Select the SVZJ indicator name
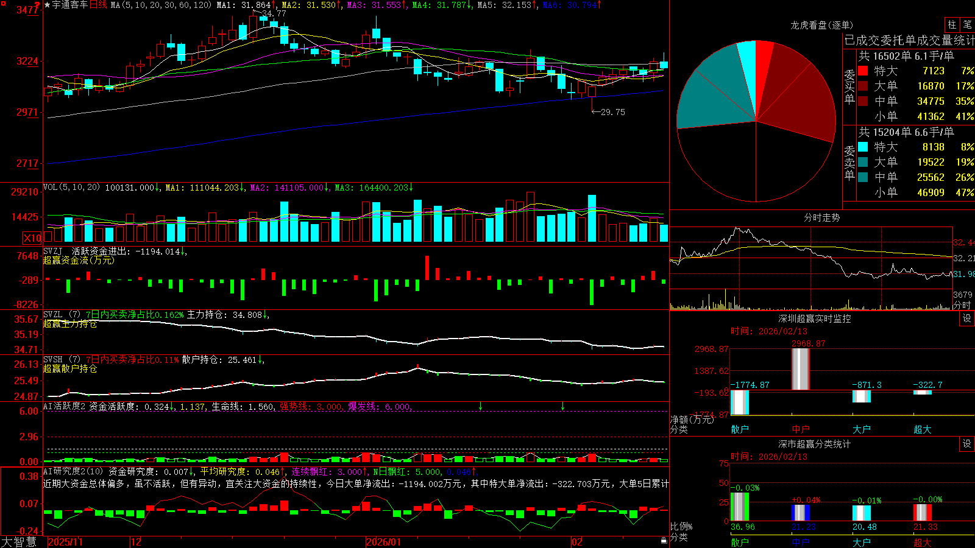The height and width of the screenshot is (548, 975). point(53,251)
